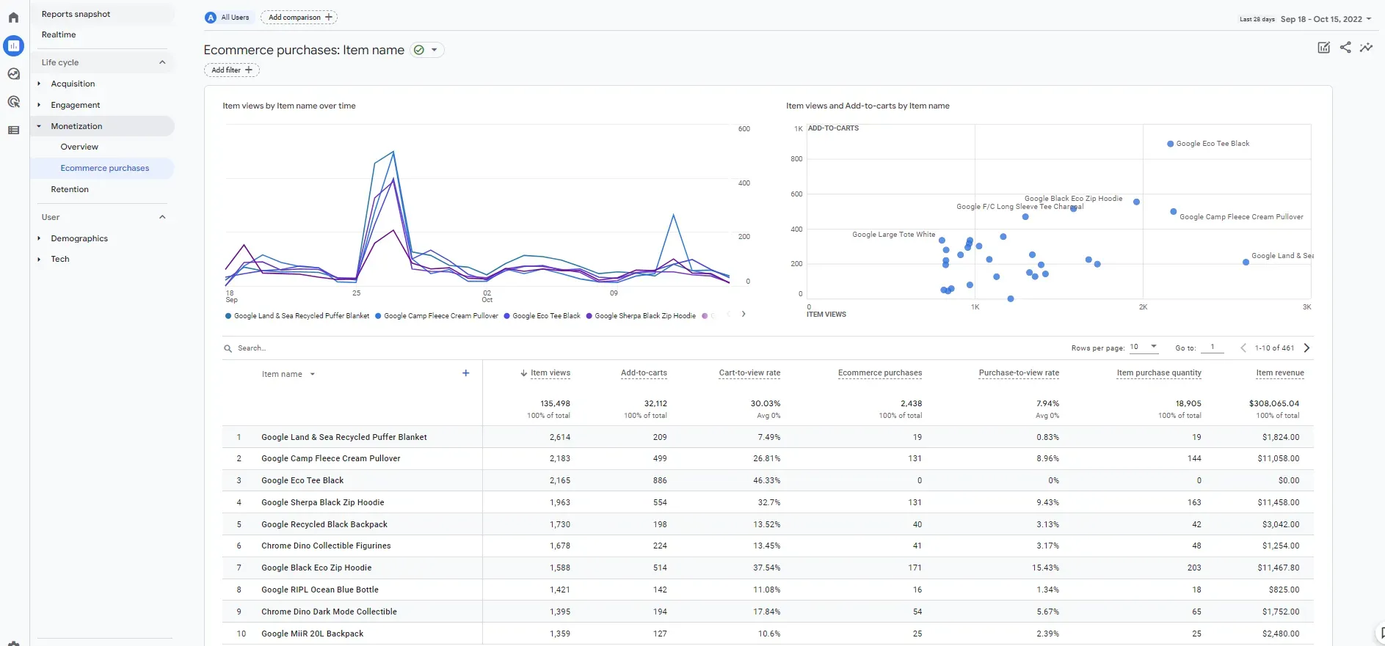This screenshot has height=646, width=1385.
Task: Open the Home icon in the left rail
Action: point(13,18)
